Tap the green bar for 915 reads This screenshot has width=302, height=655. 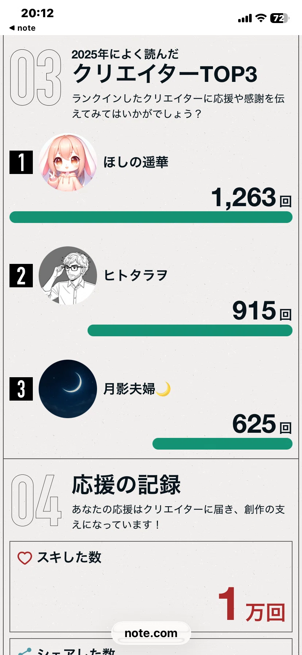190,330
